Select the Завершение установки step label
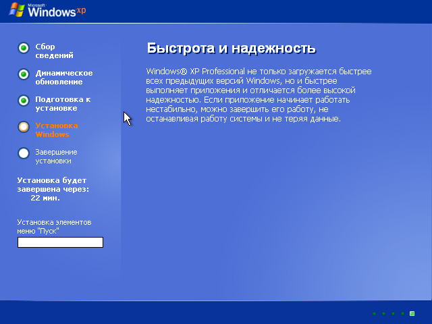Viewport: 432px width, 324px height. pyautogui.click(x=56, y=157)
